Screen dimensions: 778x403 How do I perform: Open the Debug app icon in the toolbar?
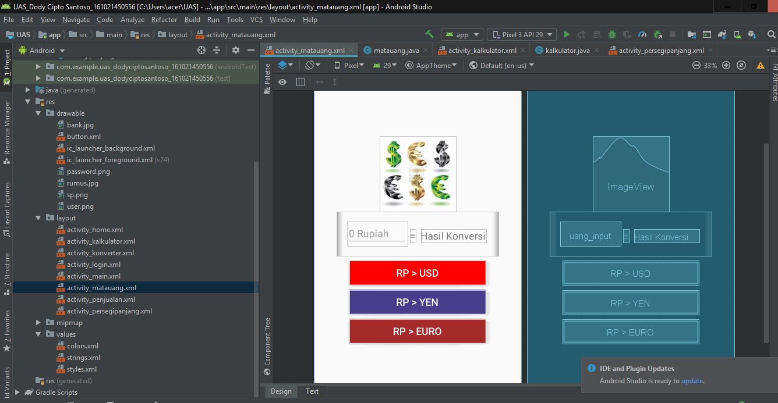coord(611,34)
